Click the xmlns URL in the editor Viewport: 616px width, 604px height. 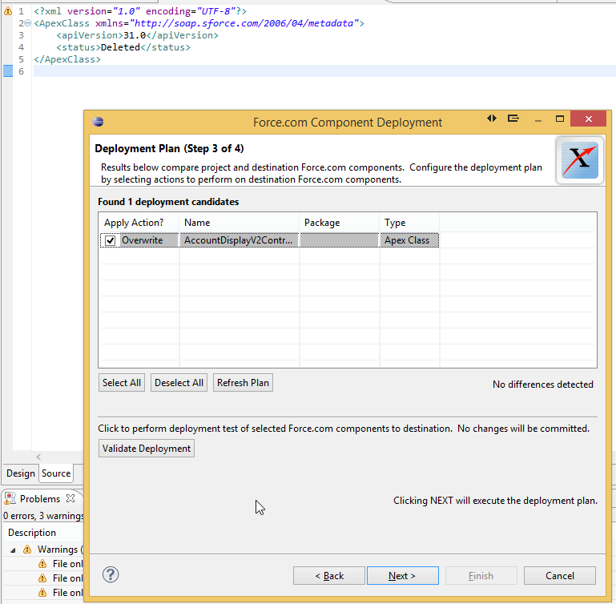(x=244, y=23)
